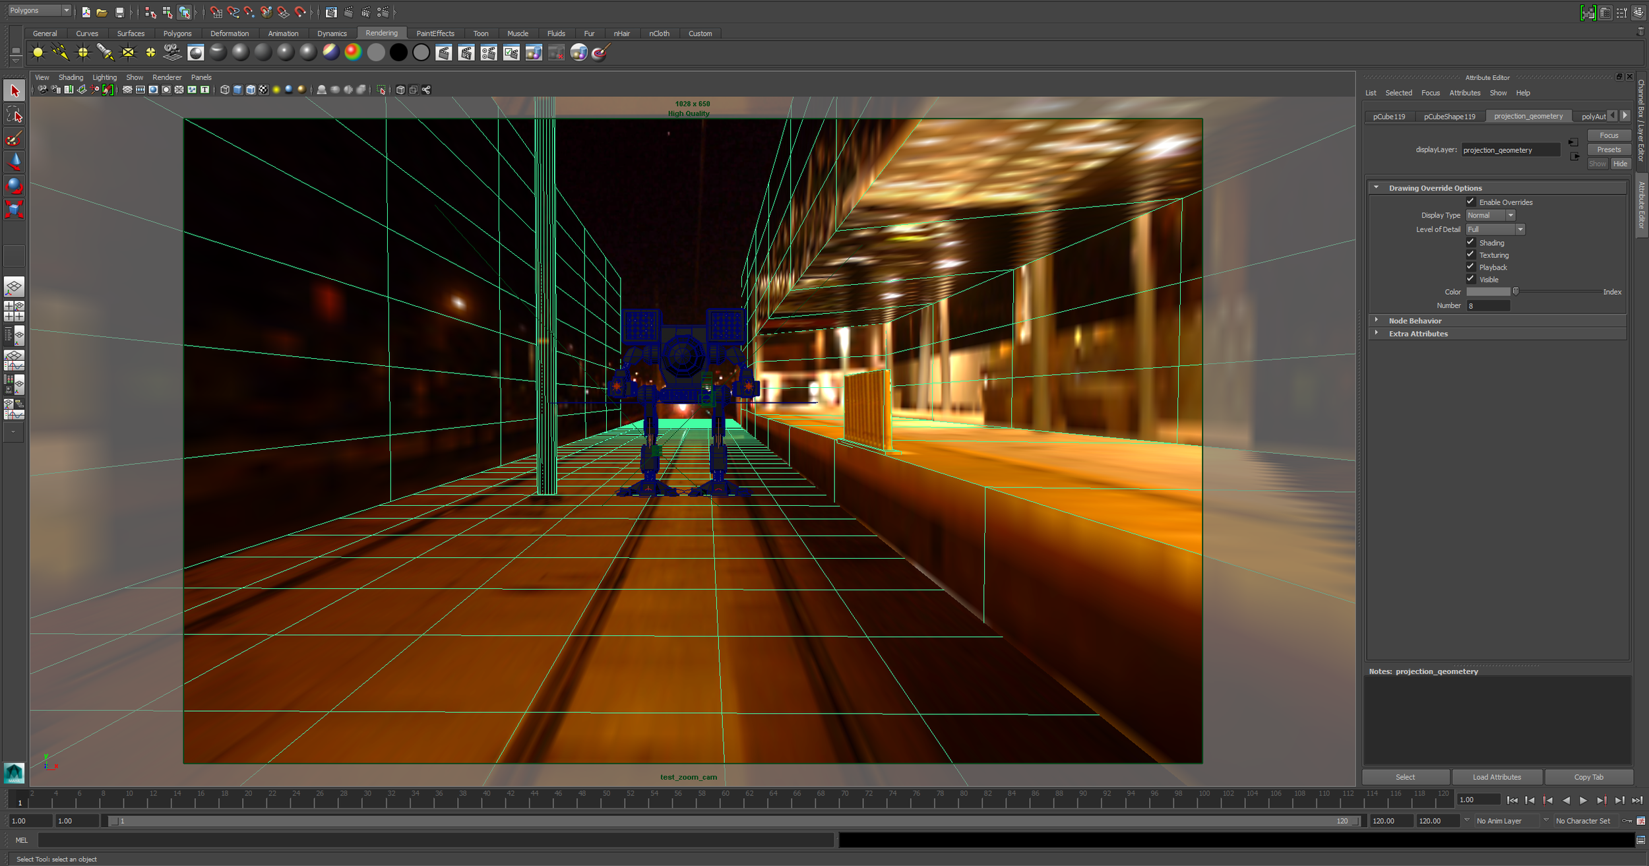1649x866 pixels.
Task: Switch to pCubeShape119 attribute tab
Action: pyautogui.click(x=1449, y=117)
